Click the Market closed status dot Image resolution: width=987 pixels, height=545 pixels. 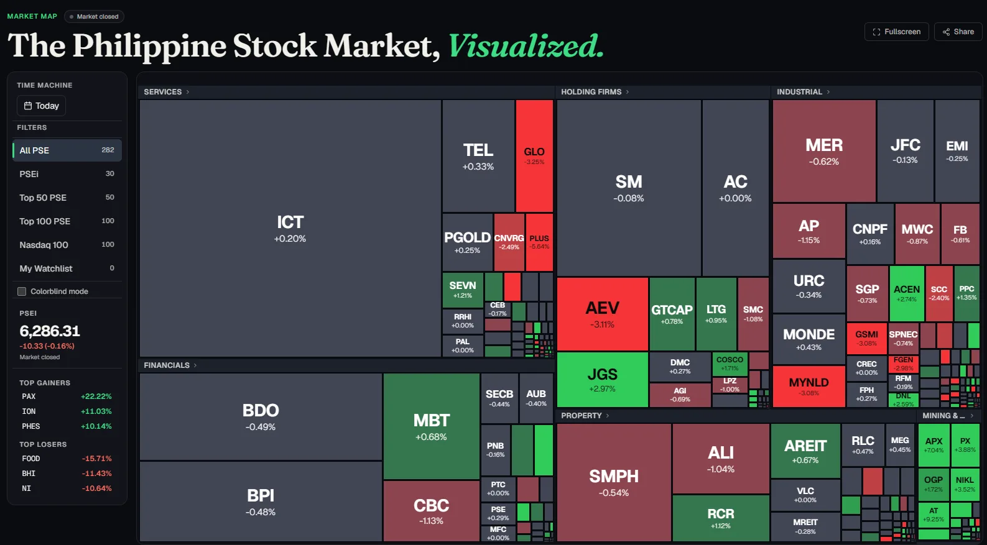(x=72, y=17)
